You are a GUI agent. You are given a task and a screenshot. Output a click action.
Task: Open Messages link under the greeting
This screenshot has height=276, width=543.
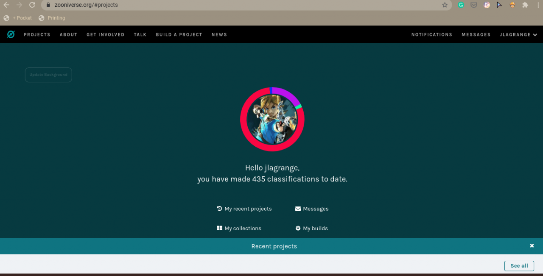(x=312, y=209)
